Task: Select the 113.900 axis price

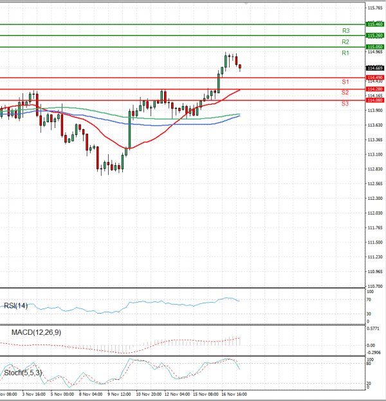Action: tap(375, 111)
